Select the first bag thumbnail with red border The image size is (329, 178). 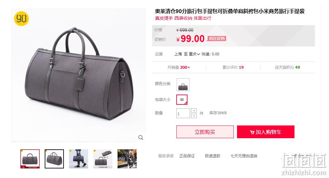30,159
